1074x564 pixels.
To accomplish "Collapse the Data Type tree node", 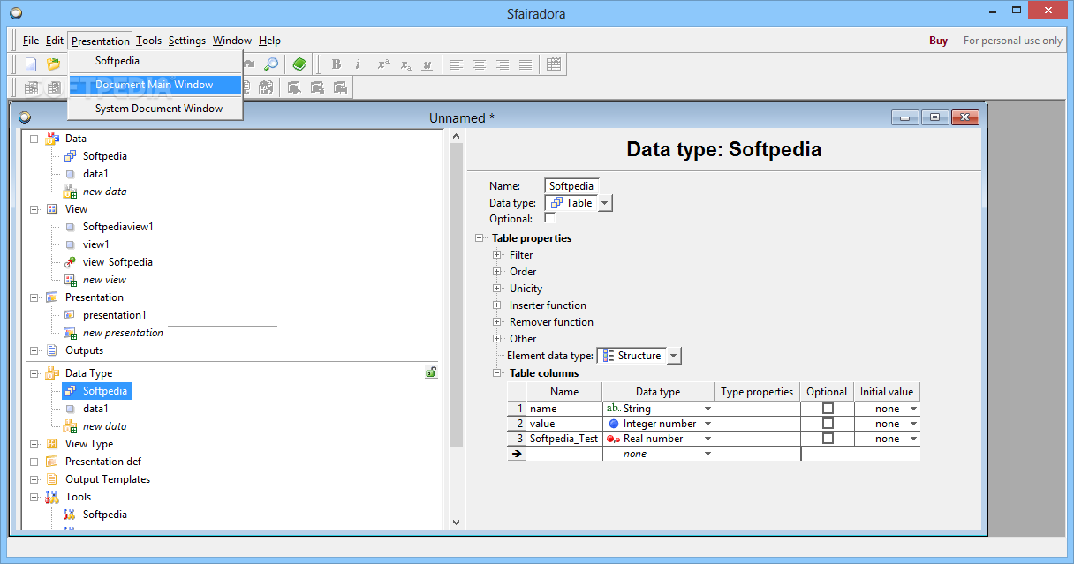I will (x=34, y=373).
